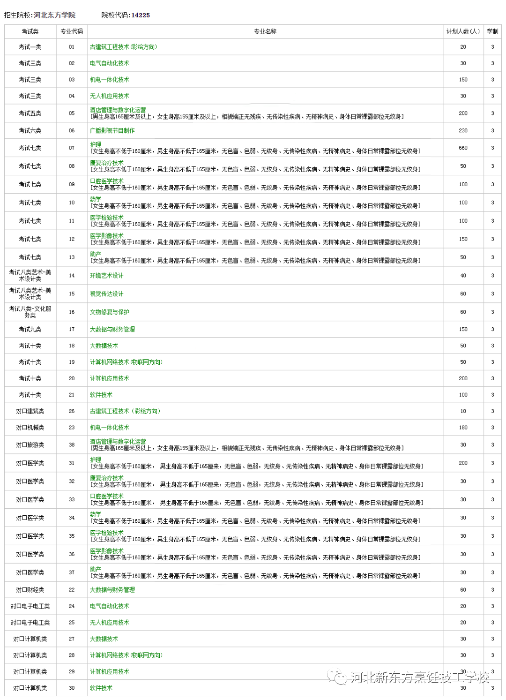Click the 考试类 column header
Screen dimensions: 506x700
coord(30,32)
